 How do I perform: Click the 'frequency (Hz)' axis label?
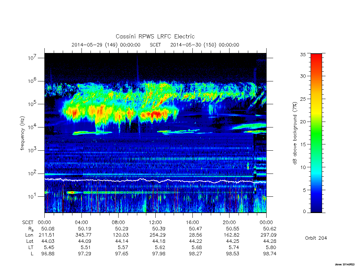coord(23,133)
